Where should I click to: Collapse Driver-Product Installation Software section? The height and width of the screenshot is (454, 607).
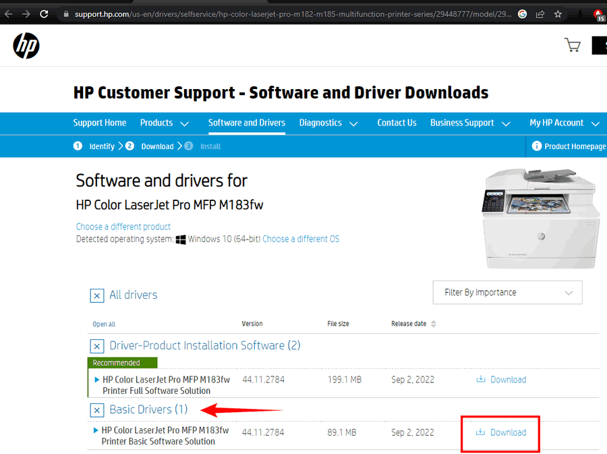[97, 346]
